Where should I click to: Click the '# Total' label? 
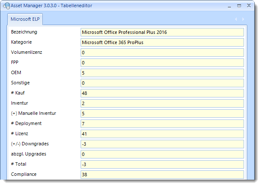click(x=19, y=164)
